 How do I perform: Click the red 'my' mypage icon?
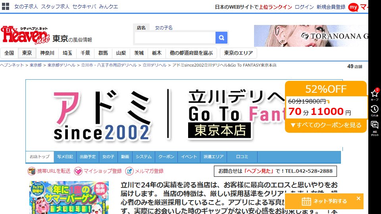[353, 7]
